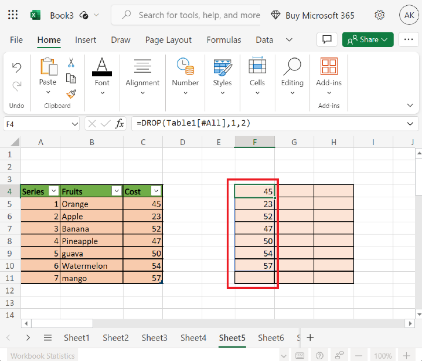Click Buy Microsoft 365 link
The image size is (422, 361).
320,16
